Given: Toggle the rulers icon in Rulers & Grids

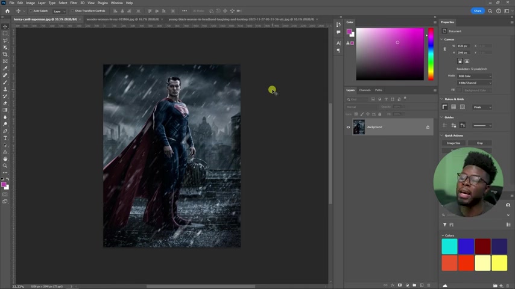Looking at the screenshot, I should tap(444, 107).
